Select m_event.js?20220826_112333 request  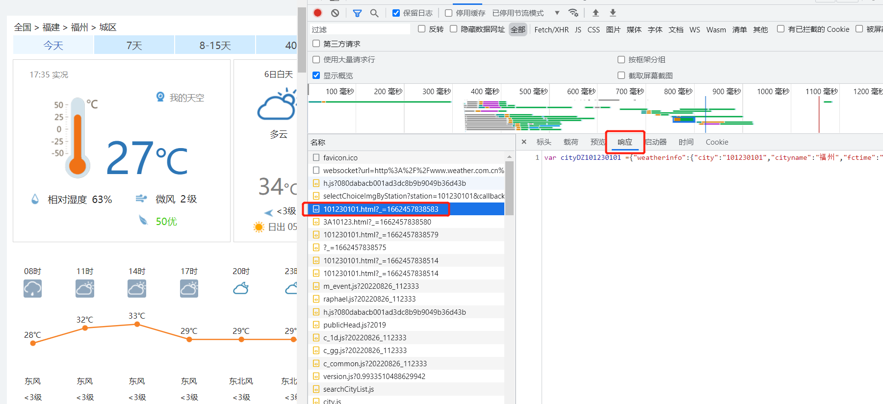tap(406, 286)
